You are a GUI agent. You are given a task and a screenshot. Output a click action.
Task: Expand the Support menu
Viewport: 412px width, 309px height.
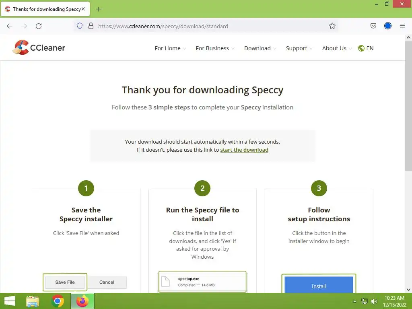[x=299, y=48]
